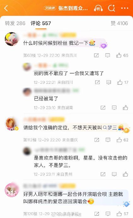Tap the back arrow in header
The width and height of the screenshot is (133, 218).
pos(6,8)
